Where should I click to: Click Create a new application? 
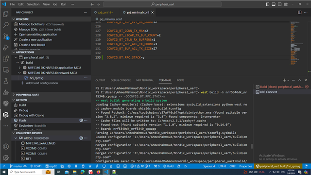click(x=35, y=39)
